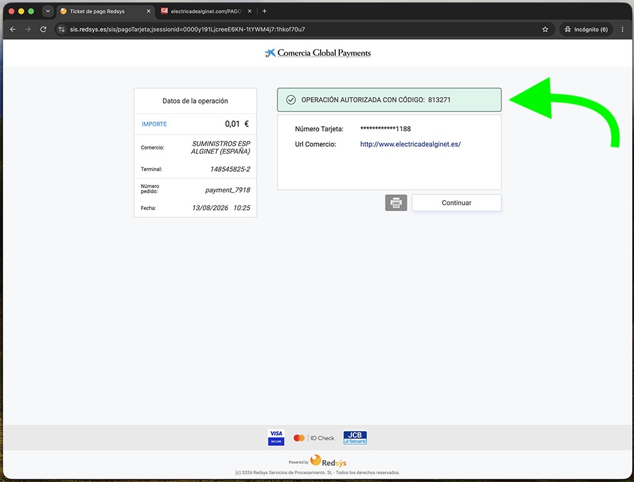Go back with the browser back arrow
The height and width of the screenshot is (482, 634).
tap(12, 29)
